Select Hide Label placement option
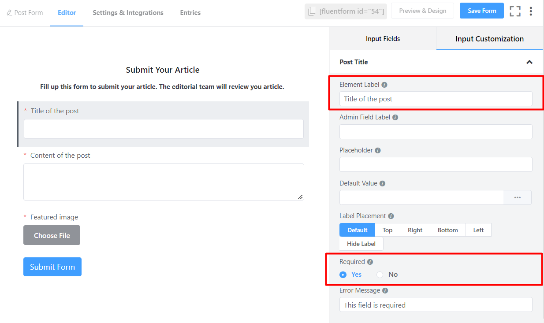 [361, 244]
